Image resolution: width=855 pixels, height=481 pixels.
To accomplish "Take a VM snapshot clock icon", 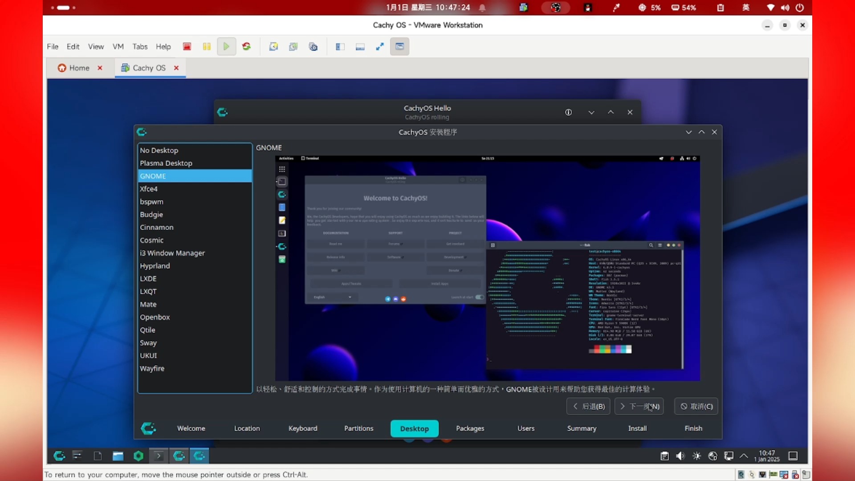I will [x=273, y=46].
